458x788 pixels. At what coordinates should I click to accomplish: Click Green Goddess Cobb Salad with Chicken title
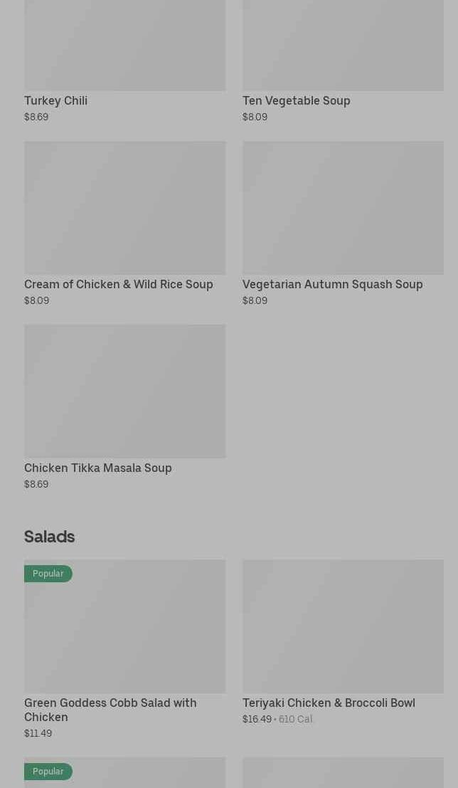coord(110,710)
